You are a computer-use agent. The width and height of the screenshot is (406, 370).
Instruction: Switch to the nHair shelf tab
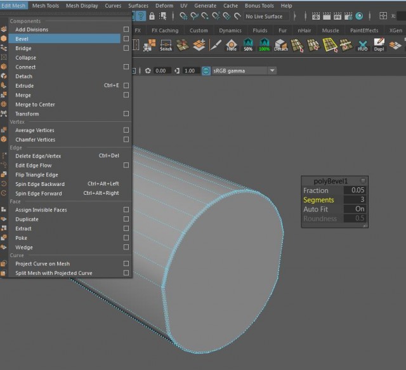pyautogui.click(x=304, y=30)
